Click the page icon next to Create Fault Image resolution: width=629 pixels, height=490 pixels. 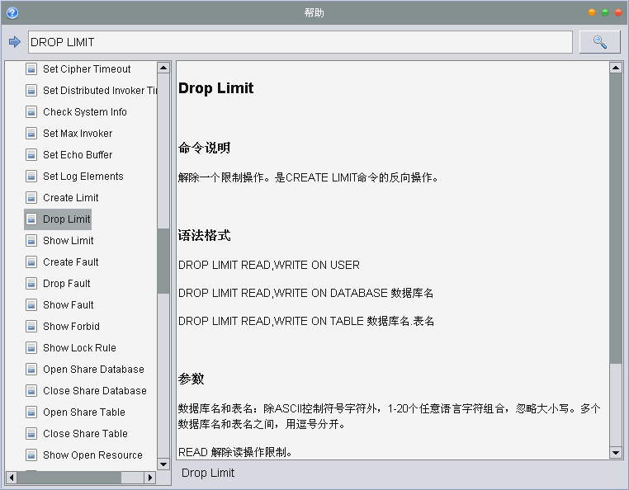click(31, 261)
